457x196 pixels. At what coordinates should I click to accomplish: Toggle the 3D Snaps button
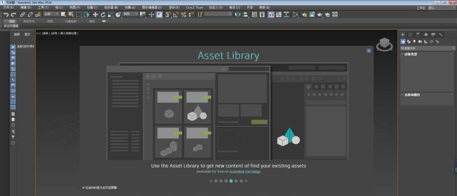[x=168, y=15]
